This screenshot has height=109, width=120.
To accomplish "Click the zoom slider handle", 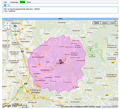I will coord(7,46).
